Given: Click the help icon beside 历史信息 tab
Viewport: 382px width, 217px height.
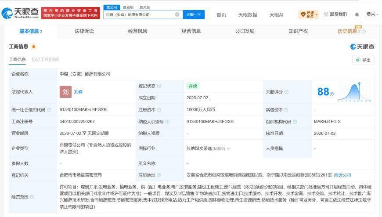Looking at the screenshot, I should pyautogui.click(x=364, y=32).
